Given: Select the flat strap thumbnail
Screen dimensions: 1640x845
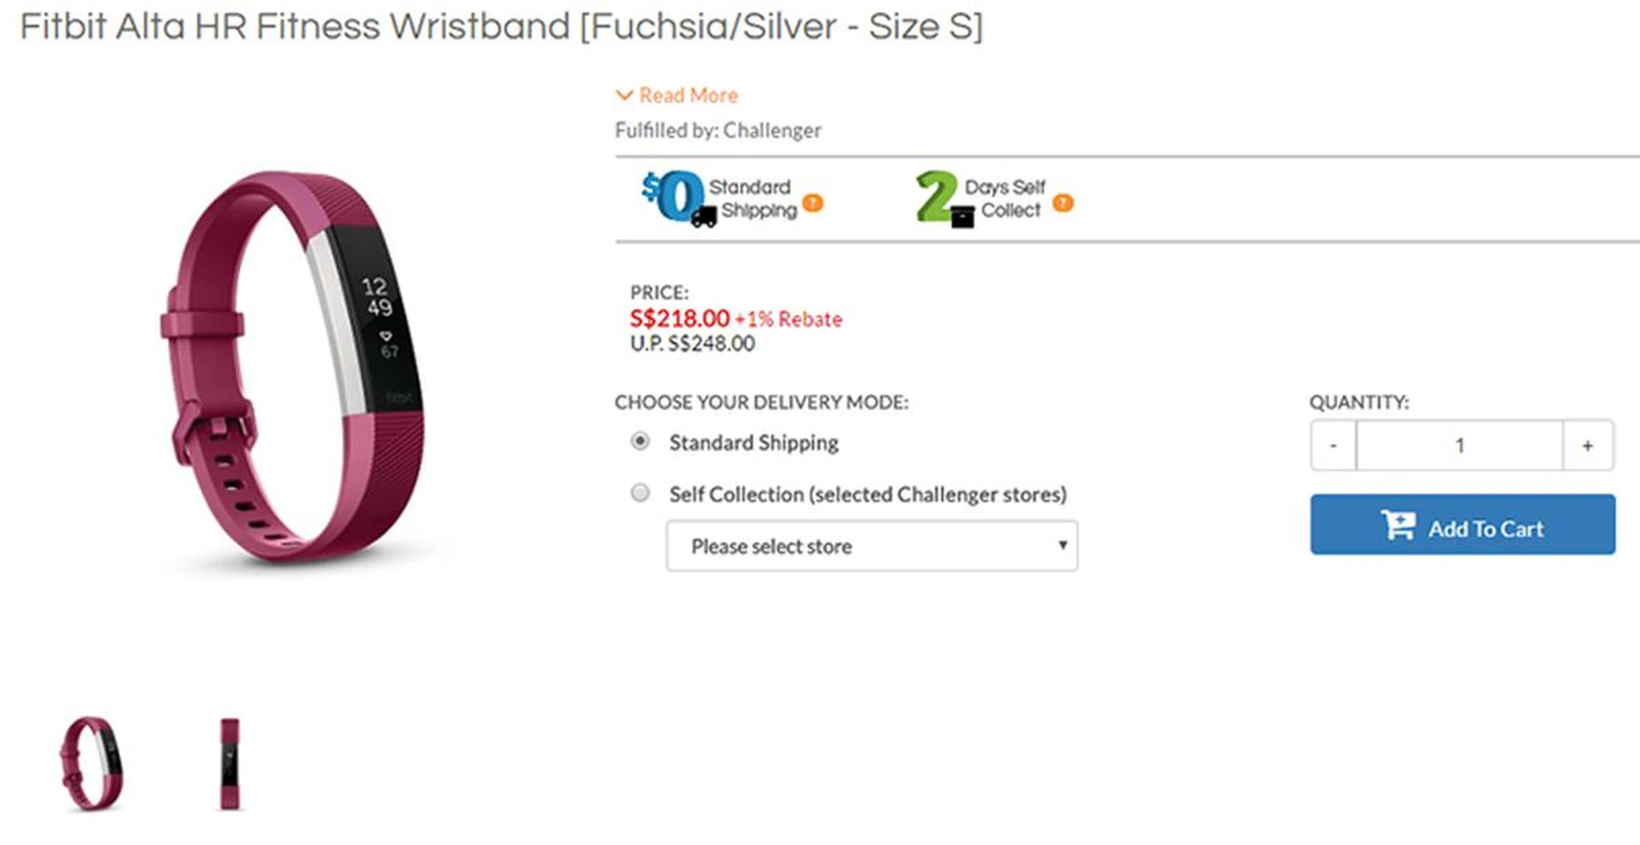Looking at the screenshot, I should tap(230, 762).
